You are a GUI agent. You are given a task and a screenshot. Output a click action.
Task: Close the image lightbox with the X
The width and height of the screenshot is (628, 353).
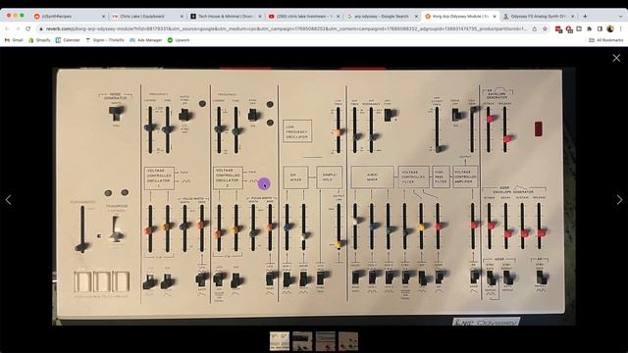point(616,58)
